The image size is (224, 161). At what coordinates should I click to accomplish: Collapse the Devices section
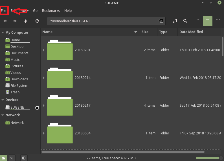pyautogui.click(x=3, y=100)
